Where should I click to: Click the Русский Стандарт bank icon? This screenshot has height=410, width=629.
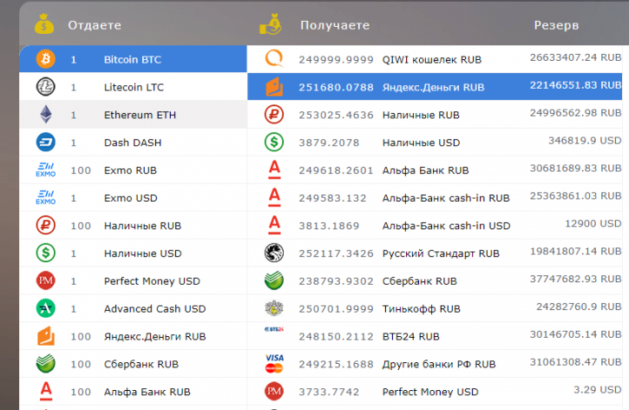point(274,253)
